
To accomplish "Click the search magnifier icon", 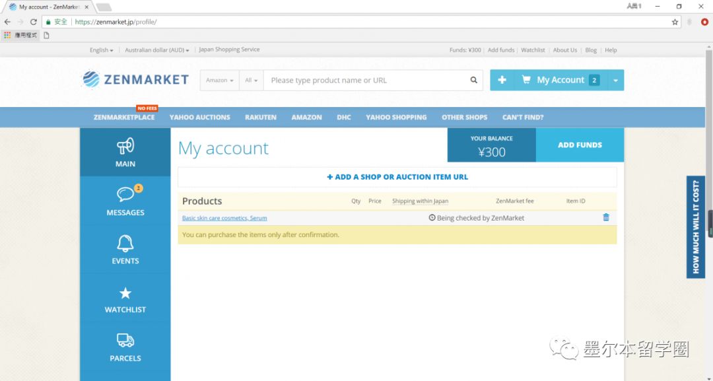I will tap(474, 80).
